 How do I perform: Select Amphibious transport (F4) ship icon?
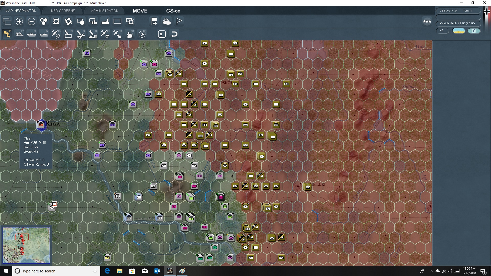tap(44, 34)
